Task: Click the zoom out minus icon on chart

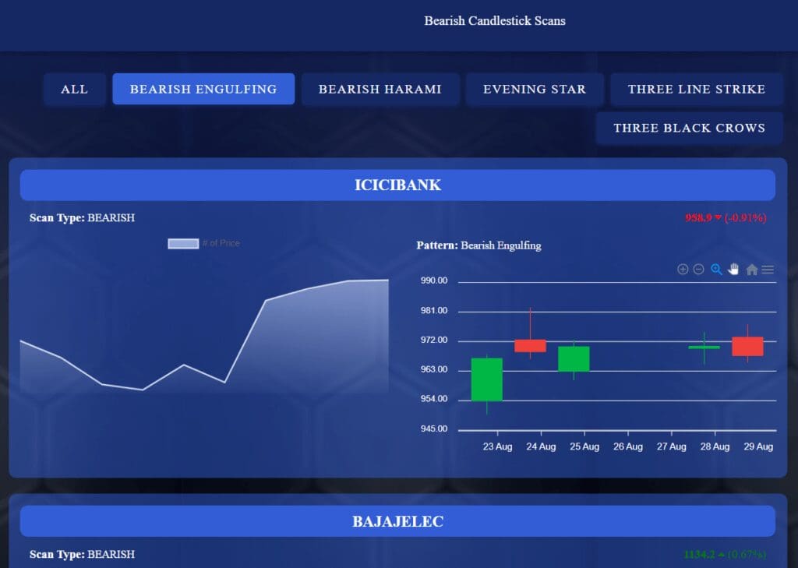Action: coord(699,270)
